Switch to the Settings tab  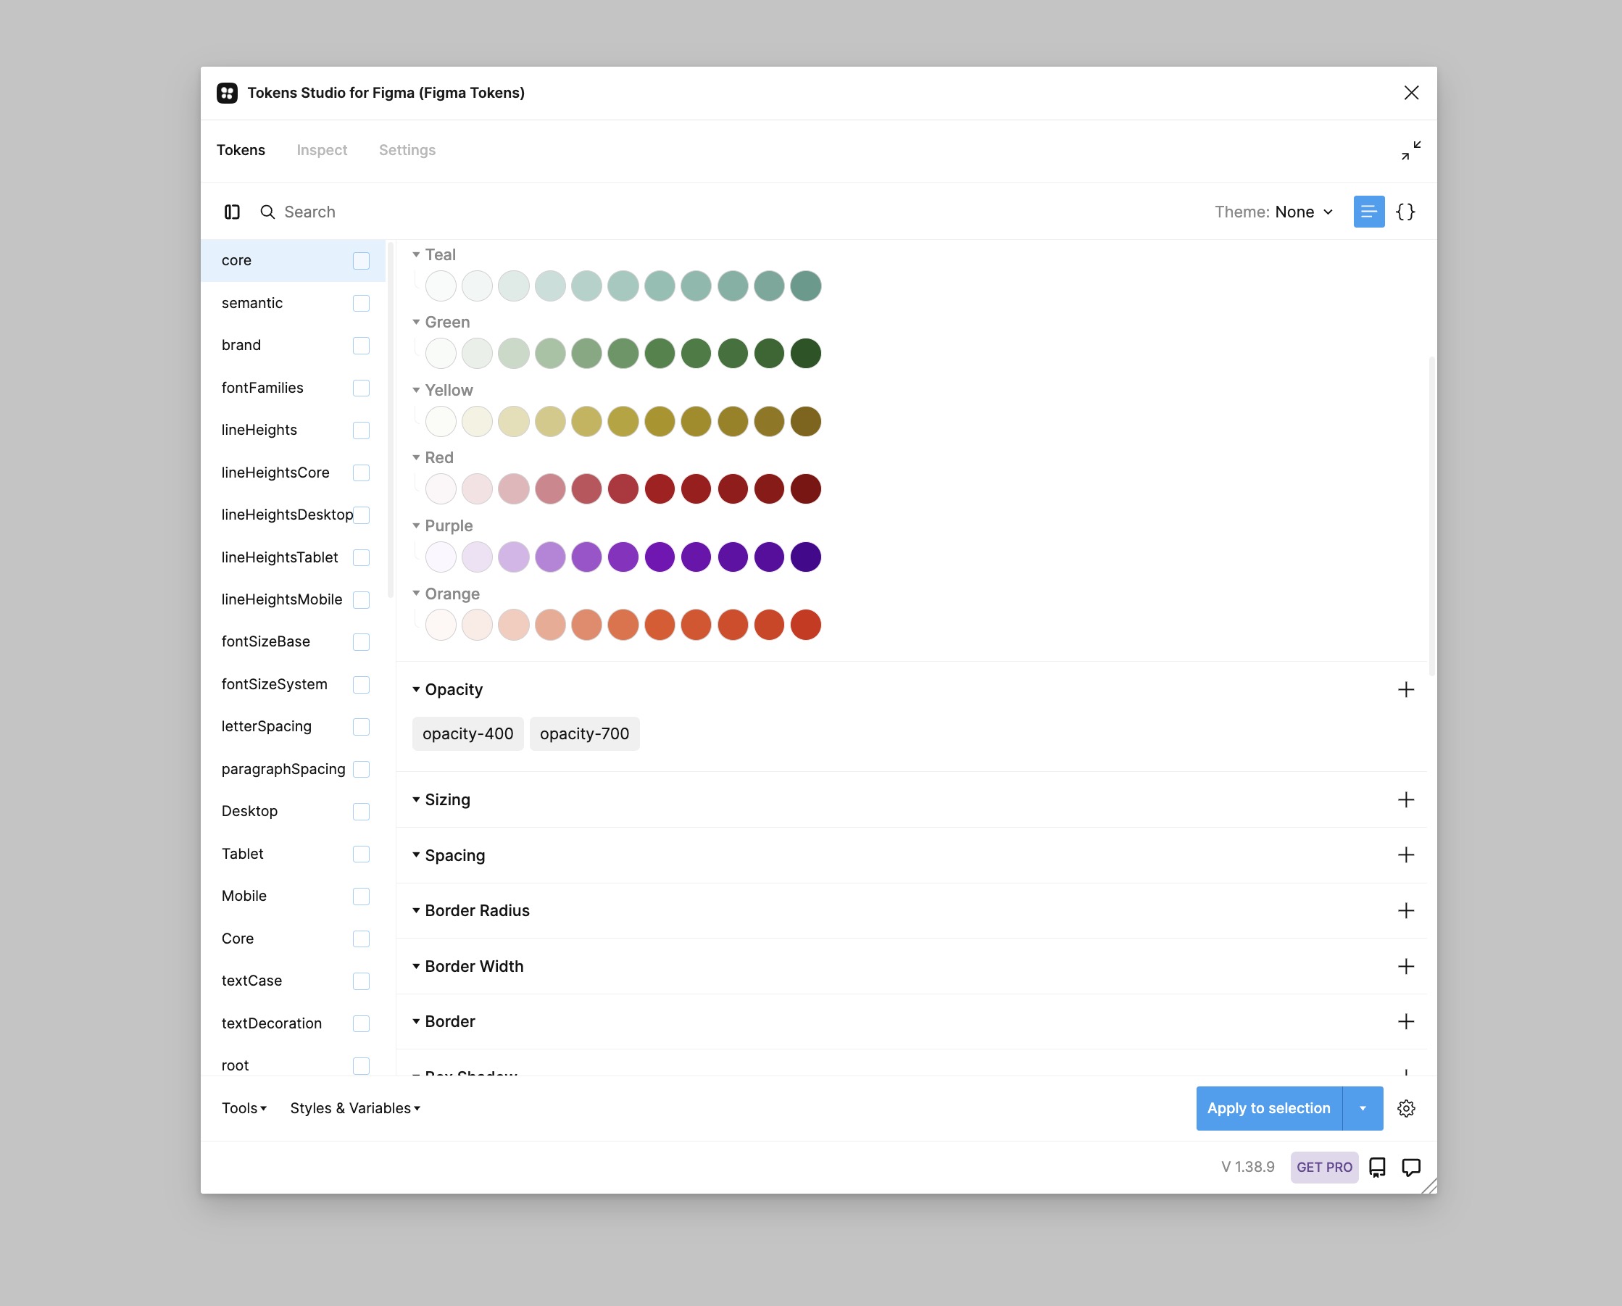[407, 150]
